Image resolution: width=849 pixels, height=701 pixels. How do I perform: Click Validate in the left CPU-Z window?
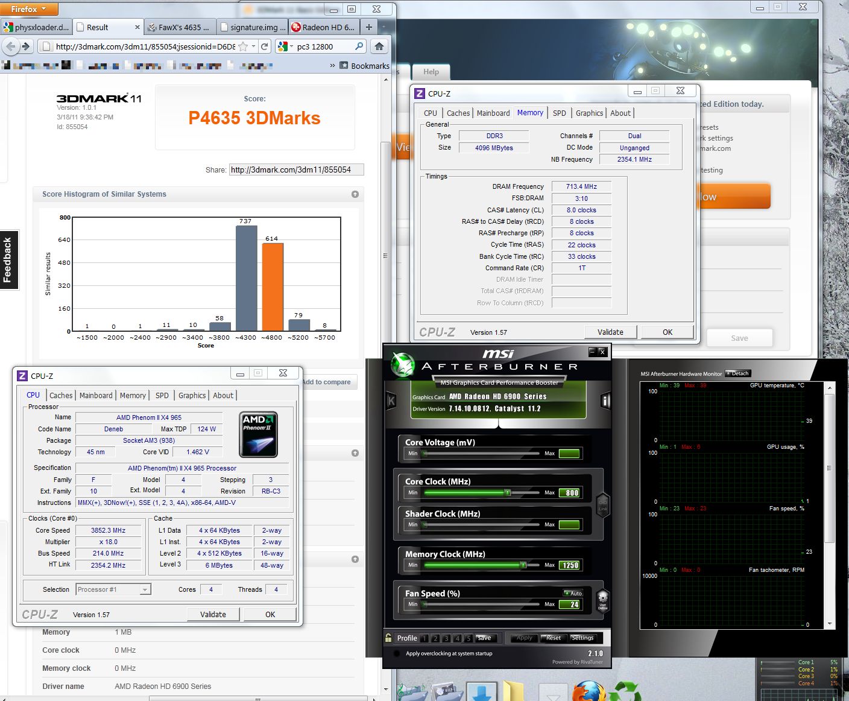213,614
